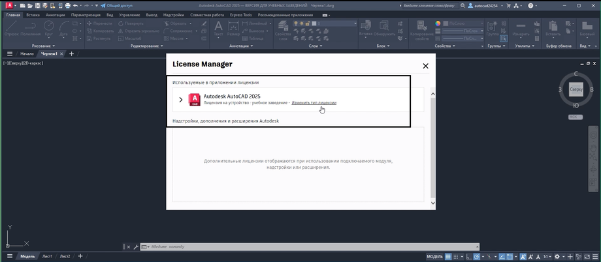Open the Вставка ribbon tab
The height and width of the screenshot is (262, 601).
(x=33, y=15)
